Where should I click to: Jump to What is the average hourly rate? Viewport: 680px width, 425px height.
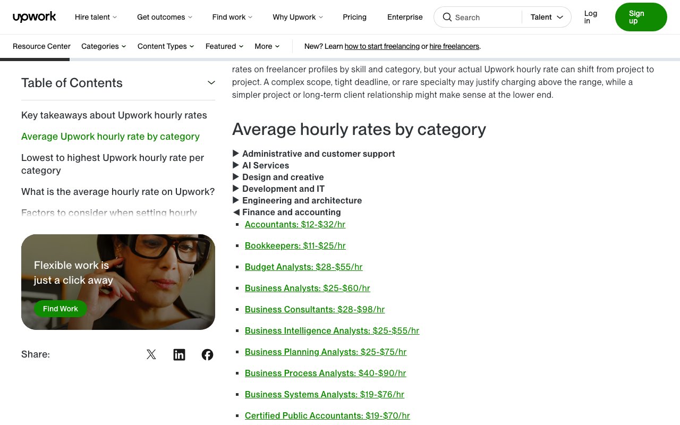pos(118,192)
